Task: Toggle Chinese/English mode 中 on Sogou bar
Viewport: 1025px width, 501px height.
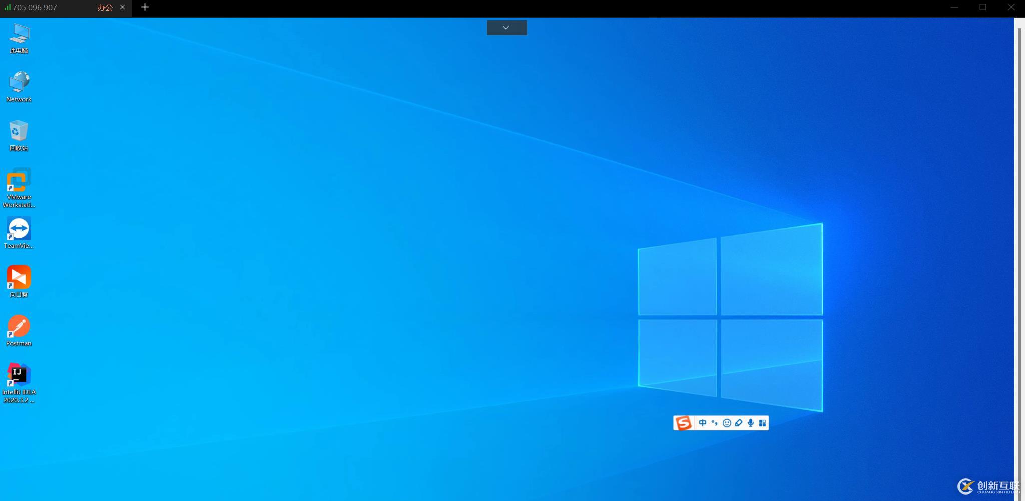Action: 703,423
